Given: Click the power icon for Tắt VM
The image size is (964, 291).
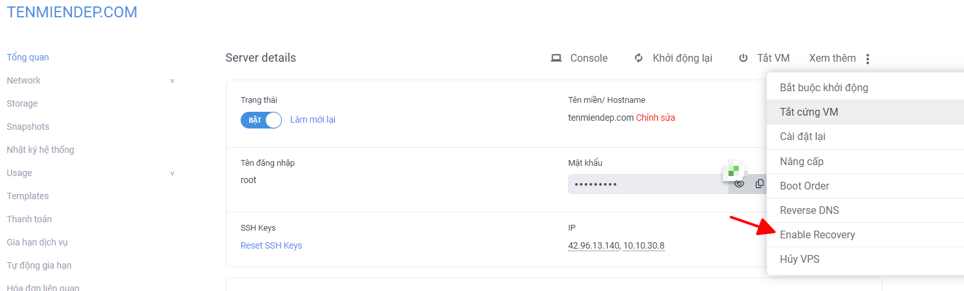Looking at the screenshot, I should click(x=743, y=58).
